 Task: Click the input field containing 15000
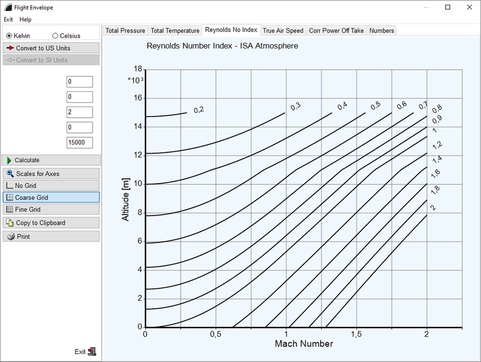click(80, 143)
